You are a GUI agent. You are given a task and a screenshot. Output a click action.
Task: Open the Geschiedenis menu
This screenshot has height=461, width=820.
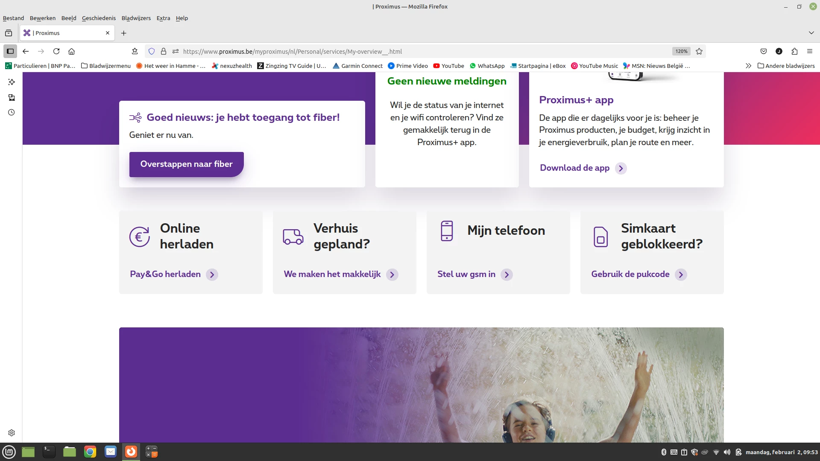point(99,18)
